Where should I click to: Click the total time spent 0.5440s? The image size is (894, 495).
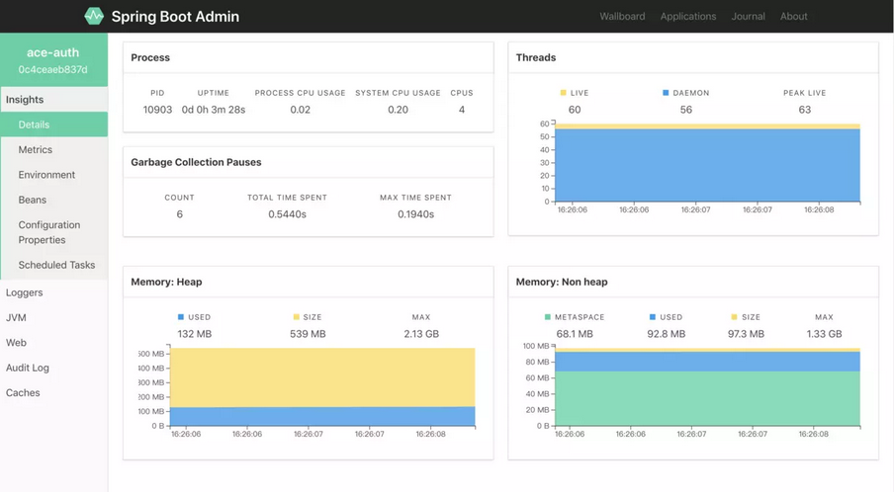[288, 214]
